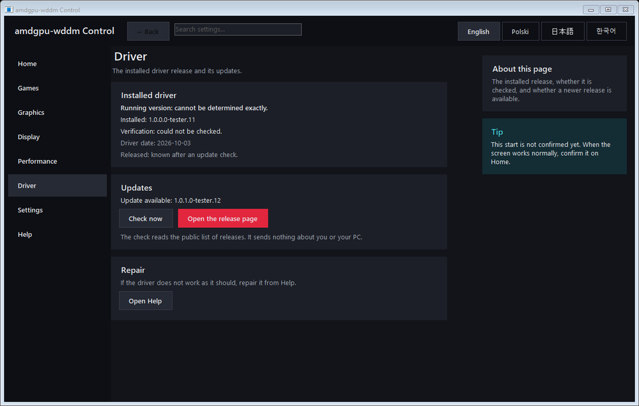Click the Installed driver card heading

pyautogui.click(x=149, y=95)
